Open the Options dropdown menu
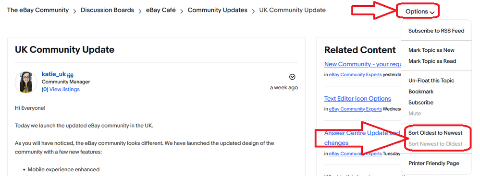 pyautogui.click(x=419, y=12)
